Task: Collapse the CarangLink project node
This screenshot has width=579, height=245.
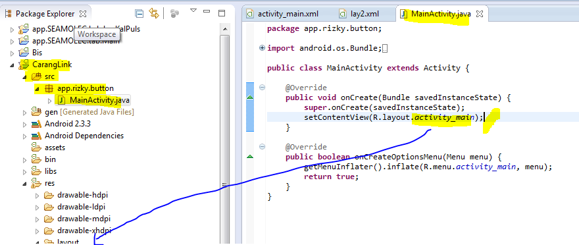Action: (x=13, y=65)
